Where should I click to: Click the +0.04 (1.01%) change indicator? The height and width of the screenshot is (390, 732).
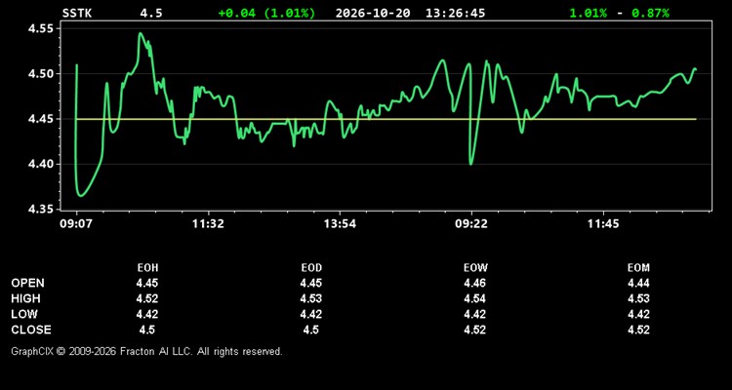click(x=266, y=13)
